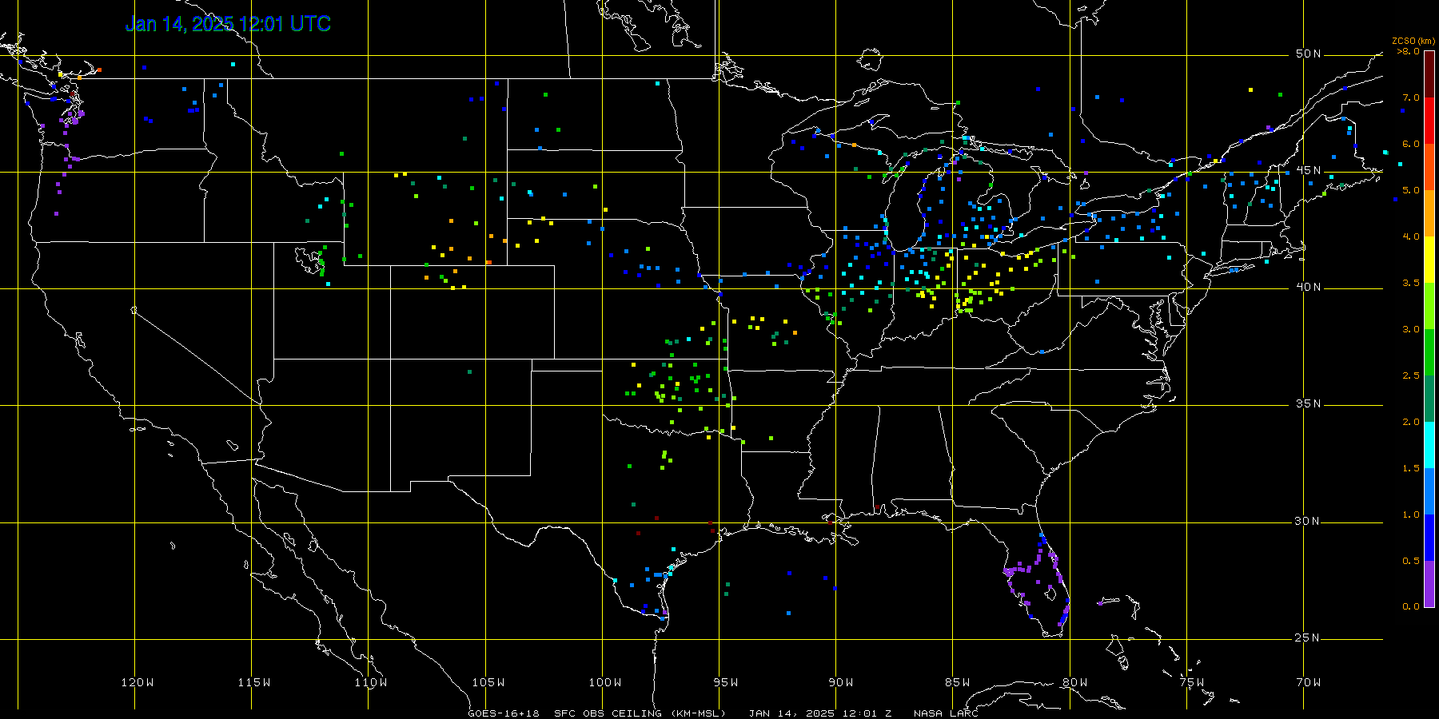Viewport: 1439px width, 719px height.
Task: Click the 7.0 legend value
Action: point(1411,98)
